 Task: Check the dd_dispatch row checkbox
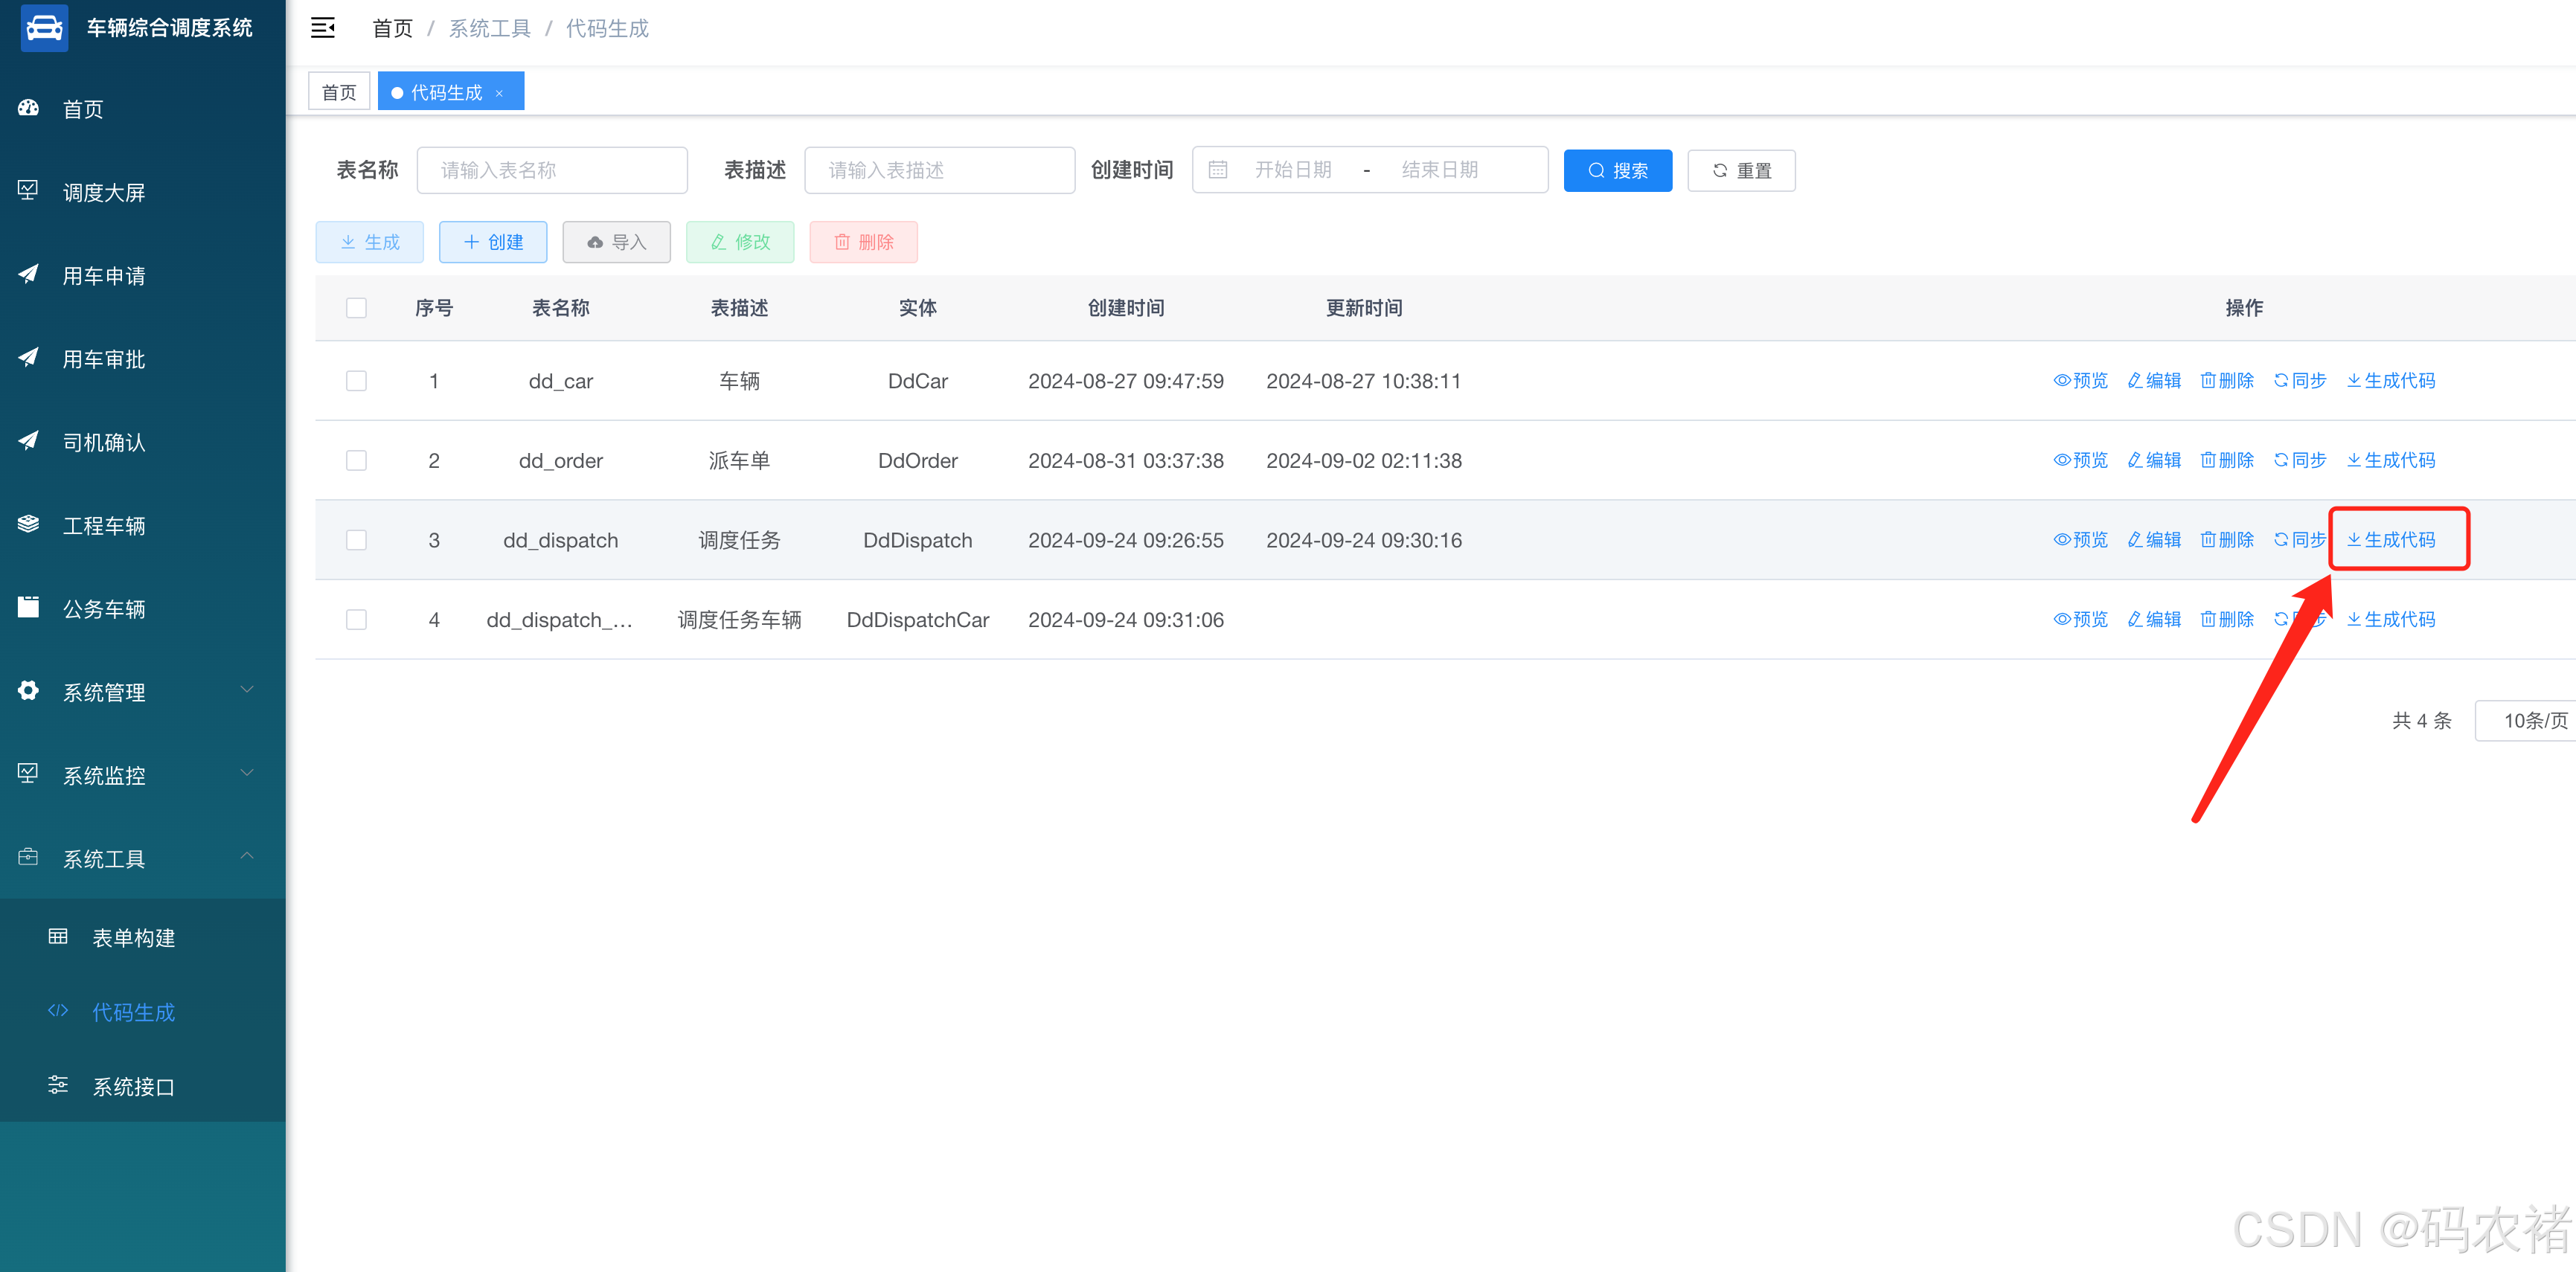click(x=356, y=540)
